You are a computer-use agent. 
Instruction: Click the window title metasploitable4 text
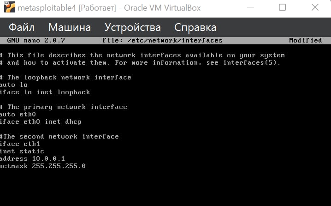pyautogui.click(x=47, y=8)
